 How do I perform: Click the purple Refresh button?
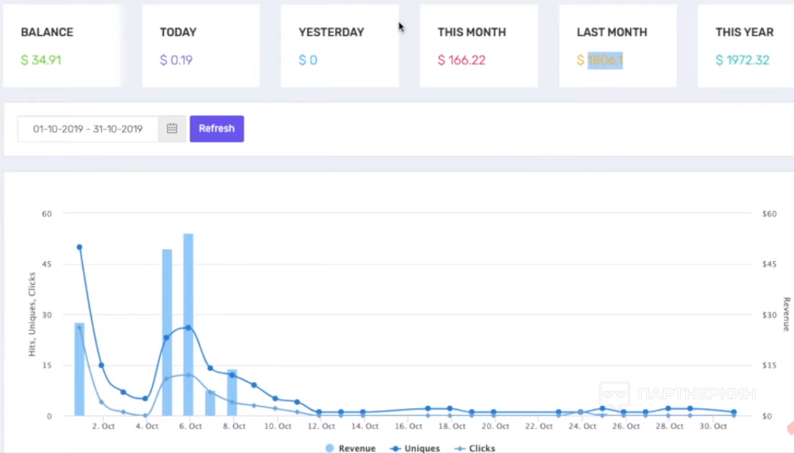click(x=216, y=128)
